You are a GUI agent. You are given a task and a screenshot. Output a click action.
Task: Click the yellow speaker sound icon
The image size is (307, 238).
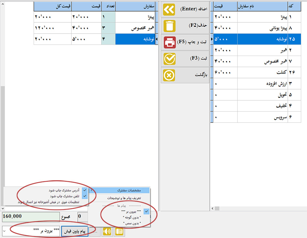107,231
